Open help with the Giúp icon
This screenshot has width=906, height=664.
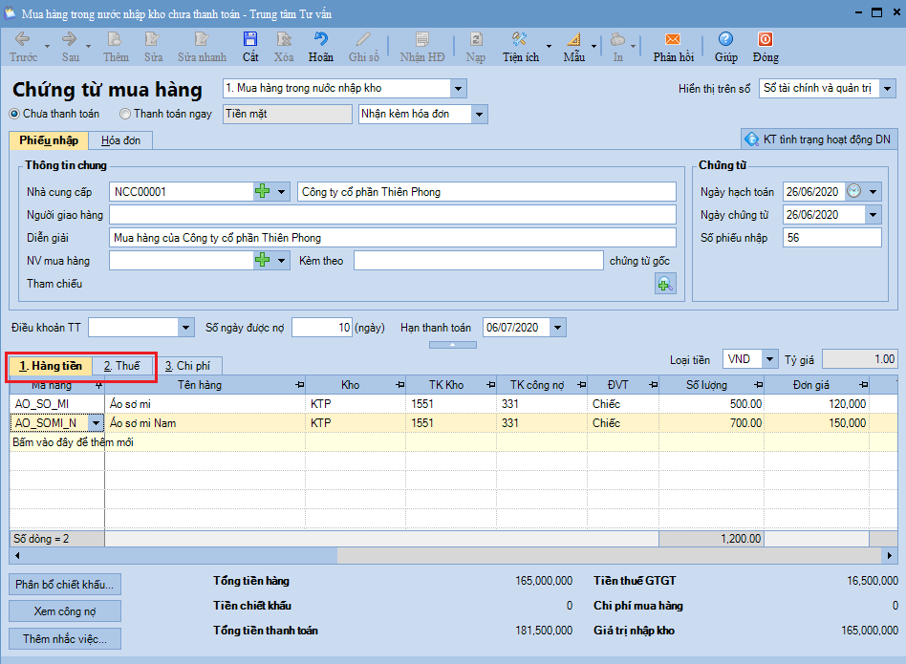(725, 39)
